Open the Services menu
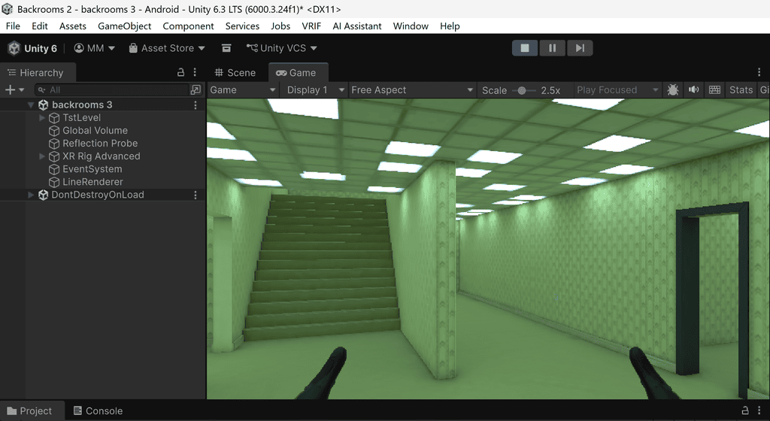770x421 pixels. click(x=242, y=26)
